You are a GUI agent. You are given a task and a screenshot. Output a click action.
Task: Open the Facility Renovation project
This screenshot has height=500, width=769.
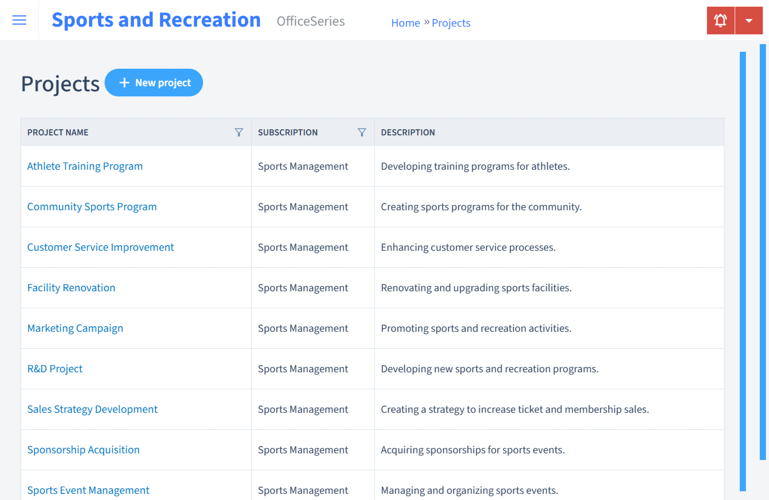[x=71, y=288]
